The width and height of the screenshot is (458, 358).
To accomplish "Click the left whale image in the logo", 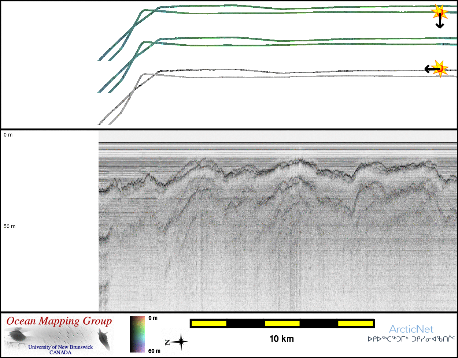I will pyautogui.click(x=17, y=335).
